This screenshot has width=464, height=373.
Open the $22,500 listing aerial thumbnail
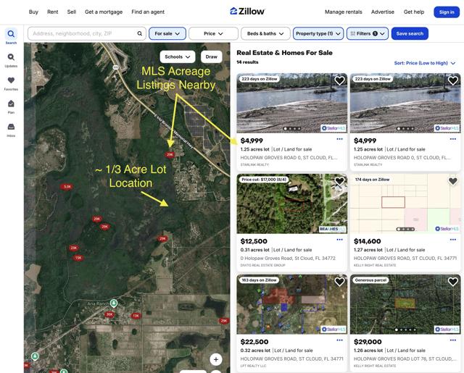(x=291, y=304)
